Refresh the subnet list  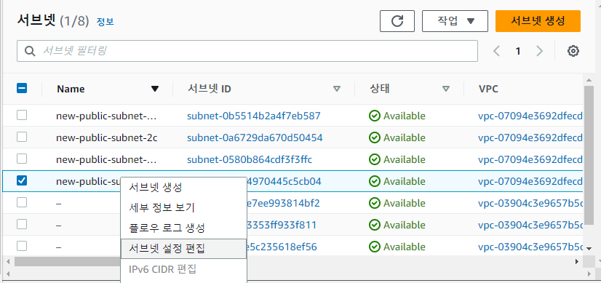tap(397, 21)
